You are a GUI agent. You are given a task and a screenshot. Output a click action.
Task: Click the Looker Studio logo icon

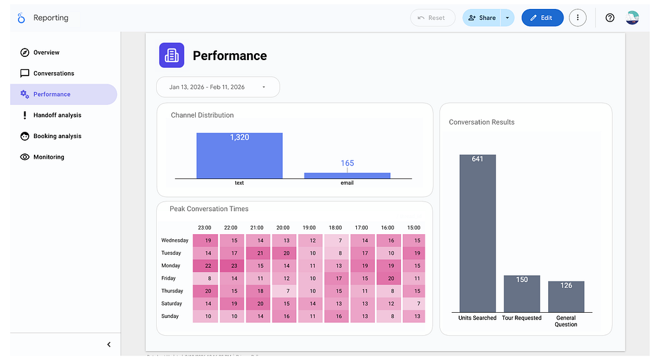(21, 17)
